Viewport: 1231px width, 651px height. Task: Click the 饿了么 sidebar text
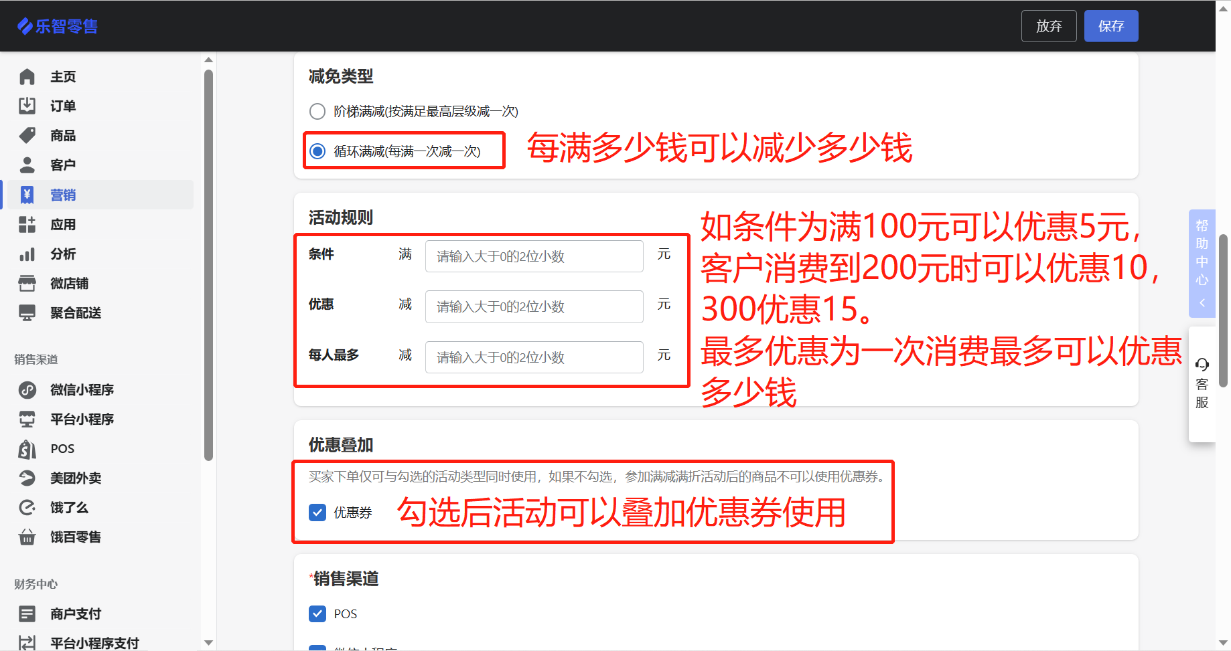click(70, 507)
